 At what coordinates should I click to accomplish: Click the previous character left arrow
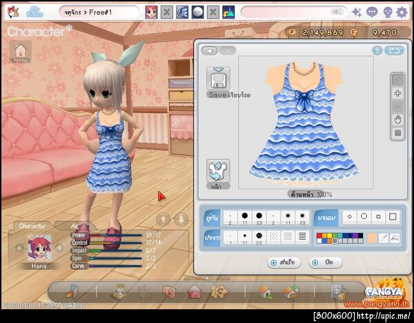point(19,248)
